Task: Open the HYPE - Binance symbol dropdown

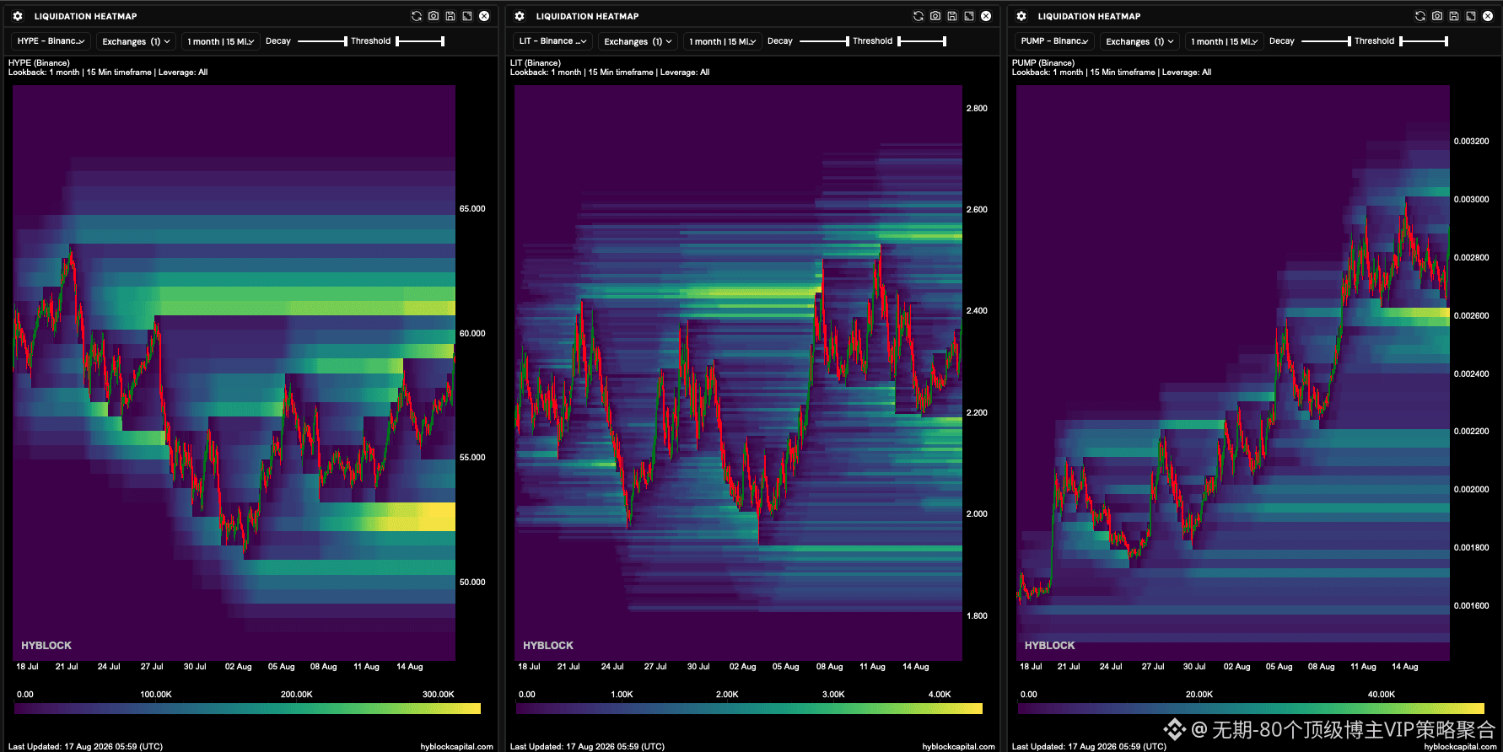Action: click(x=51, y=41)
